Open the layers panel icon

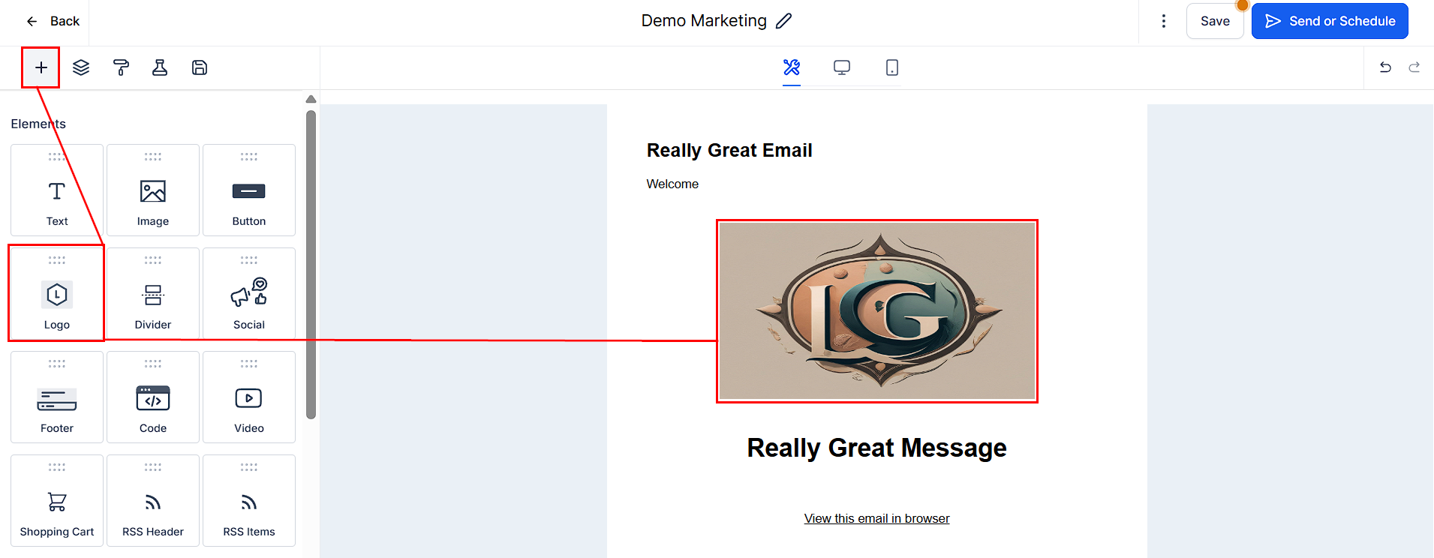point(81,67)
